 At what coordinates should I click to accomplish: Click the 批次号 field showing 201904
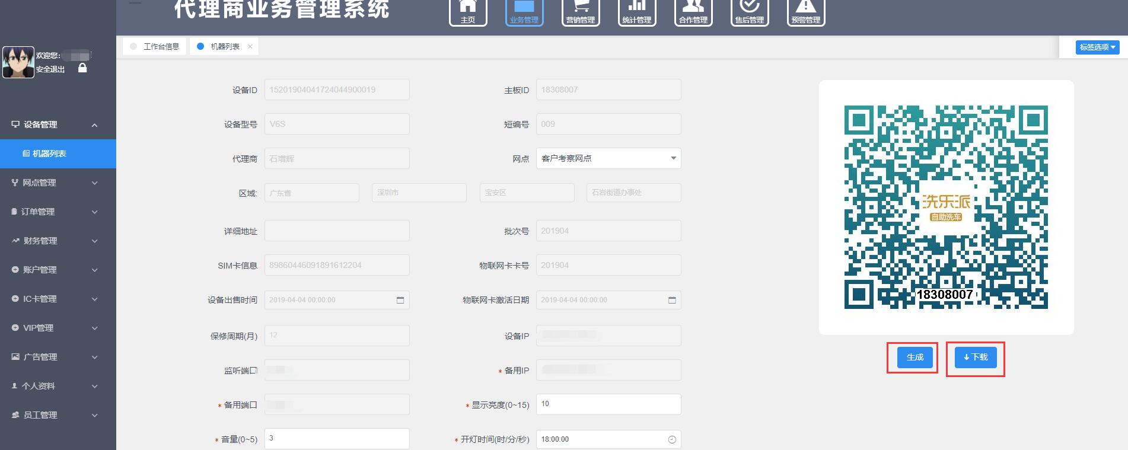point(608,231)
